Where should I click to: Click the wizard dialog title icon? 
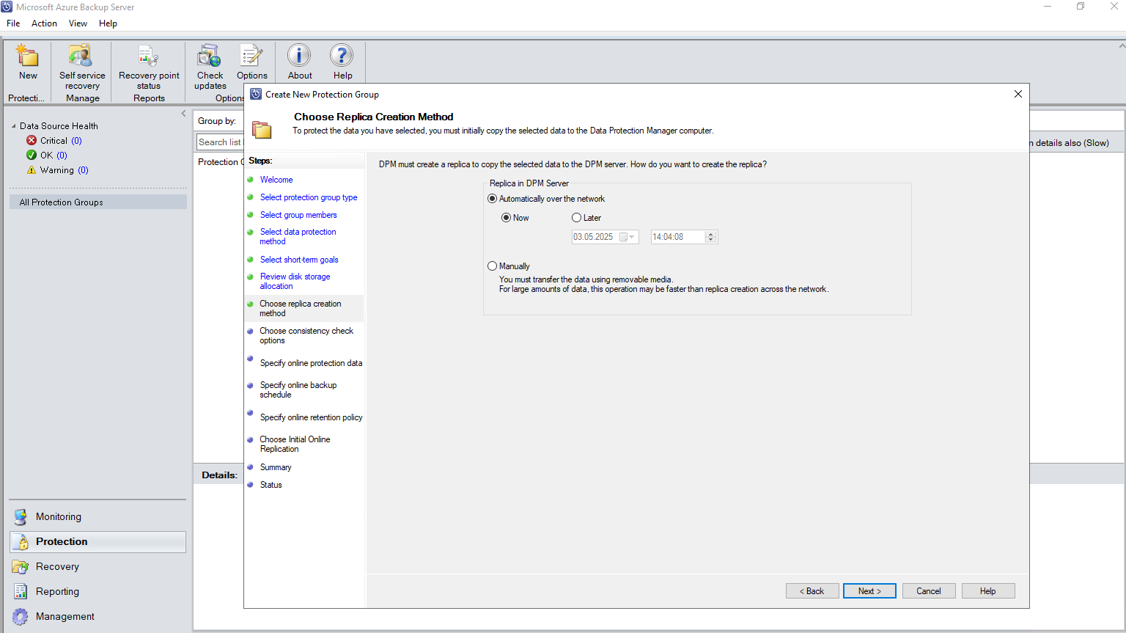click(x=256, y=94)
